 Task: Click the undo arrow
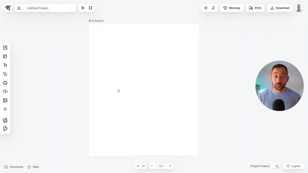pyautogui.click(x=138, y=166)
